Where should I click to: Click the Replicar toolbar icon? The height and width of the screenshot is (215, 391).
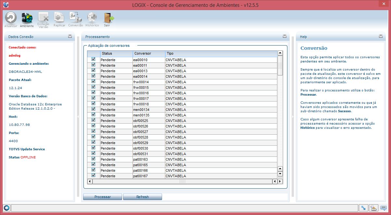pyautogui.click(x=59, y=20)
